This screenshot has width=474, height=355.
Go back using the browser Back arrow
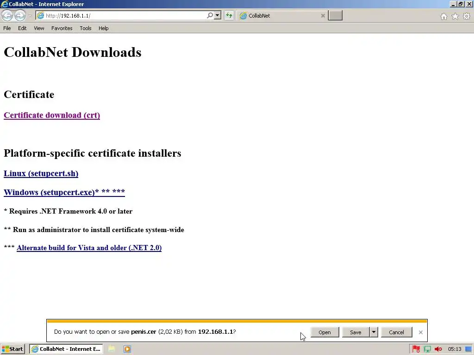point(7,15)
